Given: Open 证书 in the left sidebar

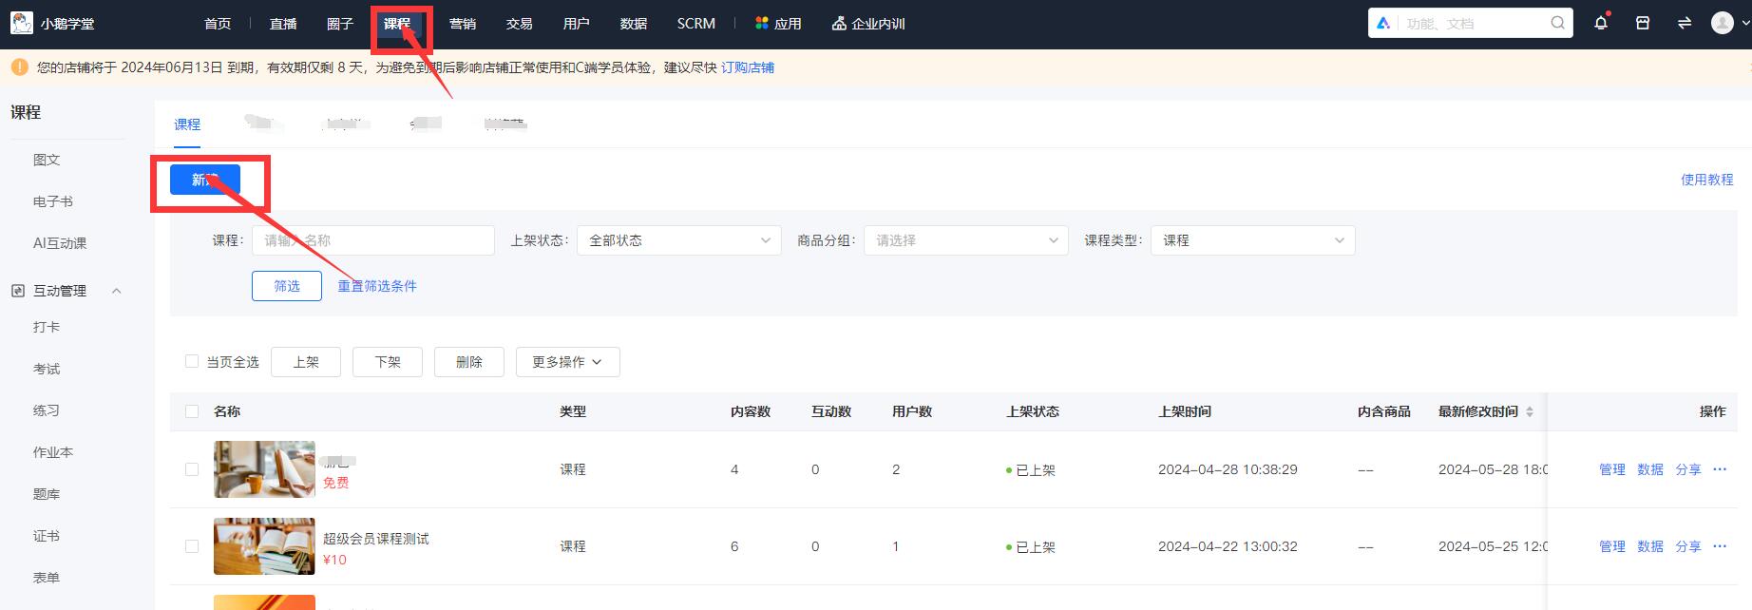Looking at the screenshot, I should coord(47,536).
